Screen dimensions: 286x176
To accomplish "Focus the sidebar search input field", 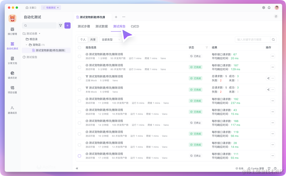I will [x=39, y=25].
